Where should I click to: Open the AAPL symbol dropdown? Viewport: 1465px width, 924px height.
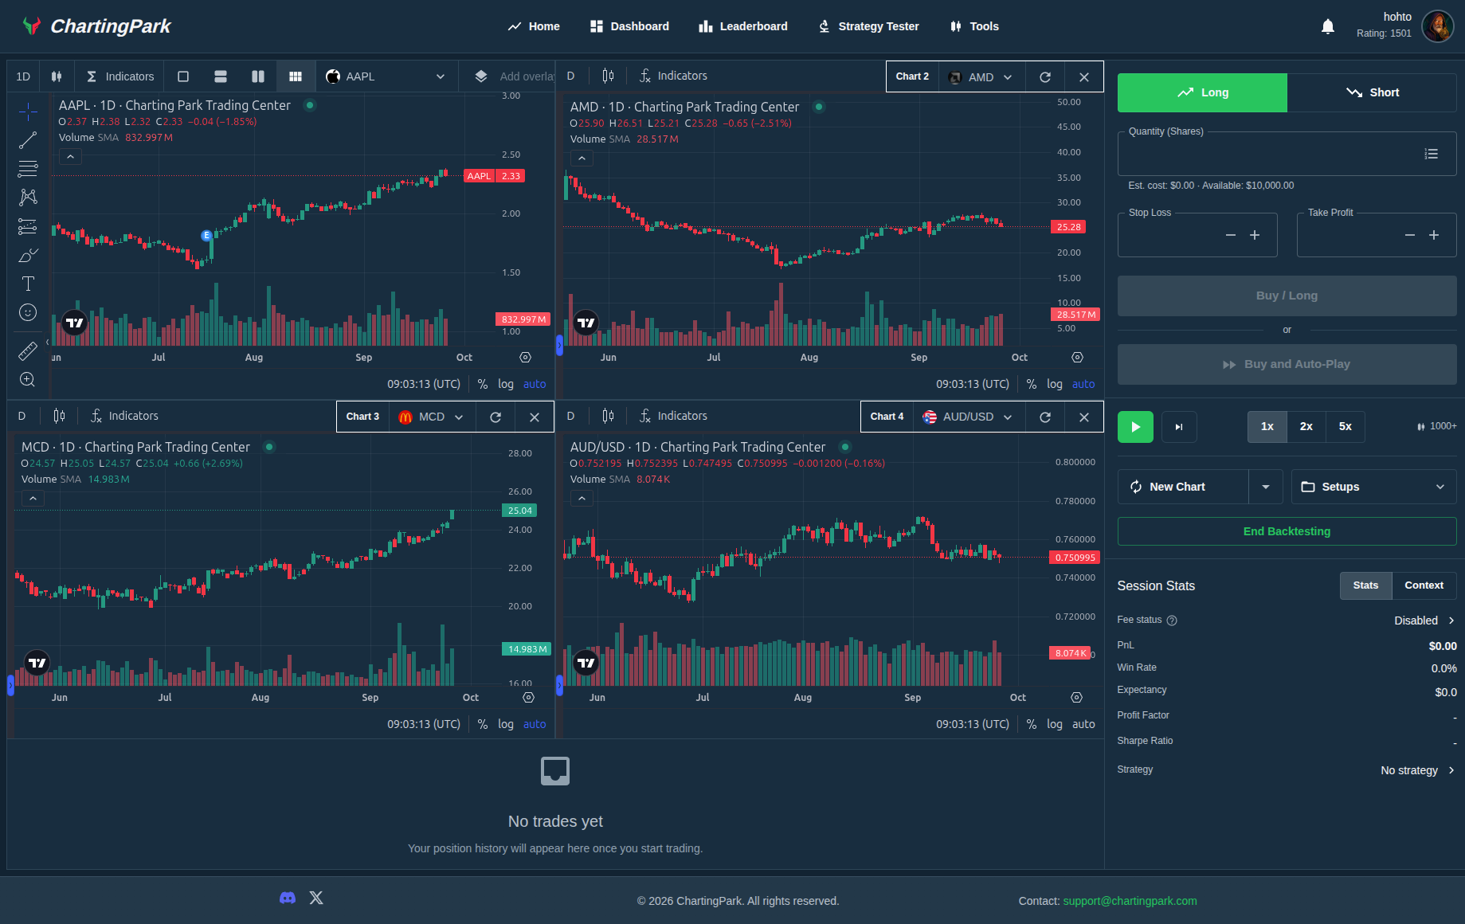(x=386, y=76)
